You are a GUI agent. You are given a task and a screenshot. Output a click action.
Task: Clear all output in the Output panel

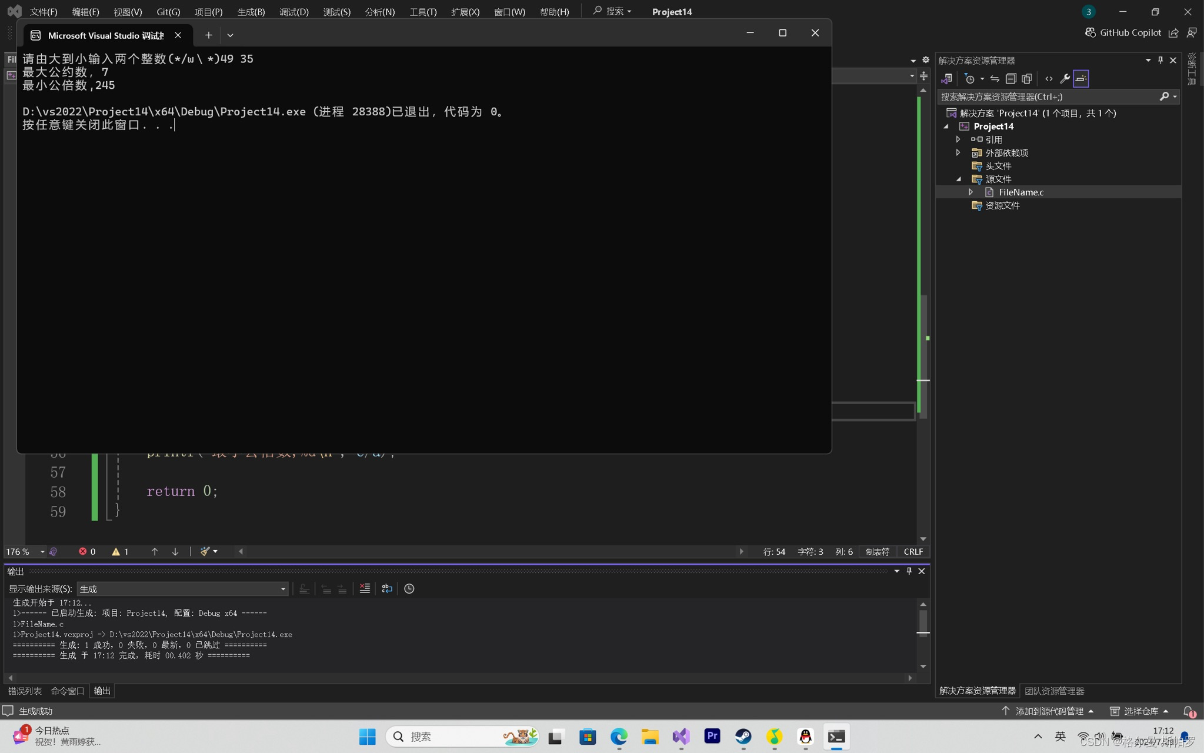coord(365,588)
